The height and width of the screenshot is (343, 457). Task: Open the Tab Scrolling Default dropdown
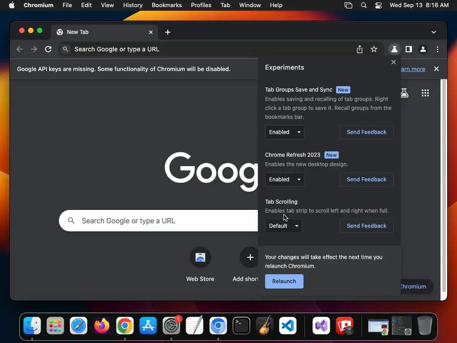click(283, 226)
